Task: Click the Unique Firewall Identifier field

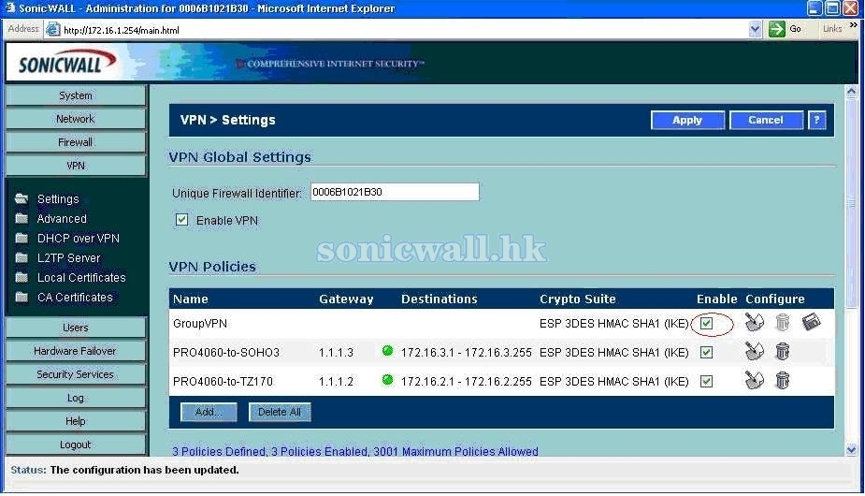Action: [395, 192]
